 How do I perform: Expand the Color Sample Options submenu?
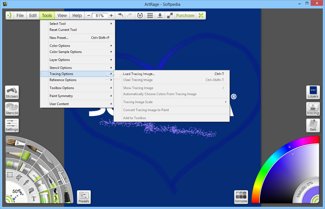pos(78,52)
